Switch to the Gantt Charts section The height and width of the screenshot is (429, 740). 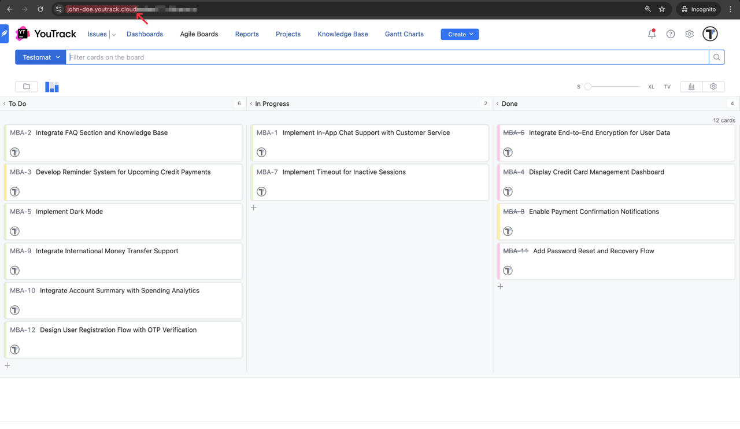pos(404,34)
